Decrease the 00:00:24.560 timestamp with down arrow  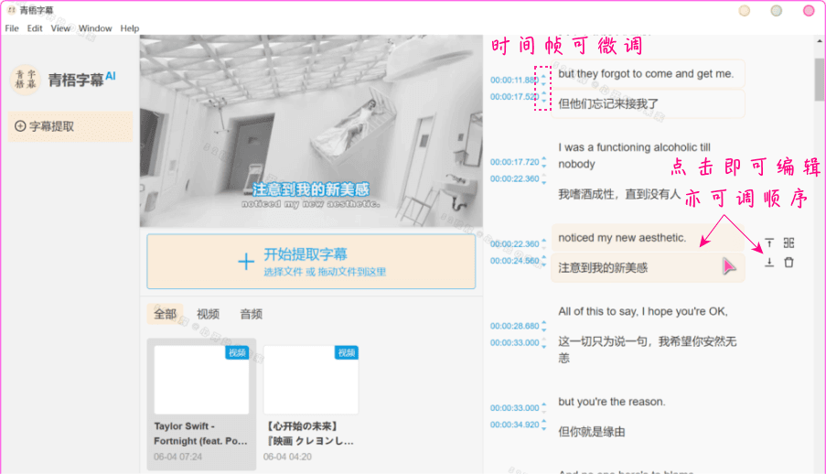click(x=544, y=264)
